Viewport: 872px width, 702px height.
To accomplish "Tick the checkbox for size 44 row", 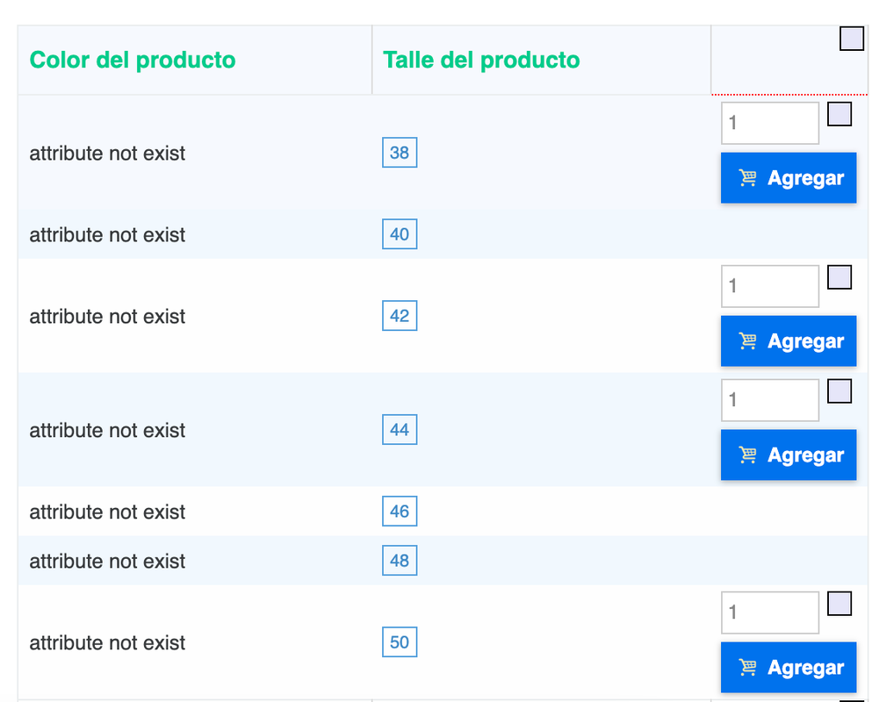I will [x=840, y=391].
